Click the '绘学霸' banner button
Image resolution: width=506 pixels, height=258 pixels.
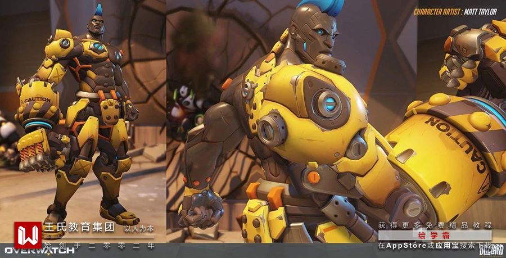(x=435, y=236)
